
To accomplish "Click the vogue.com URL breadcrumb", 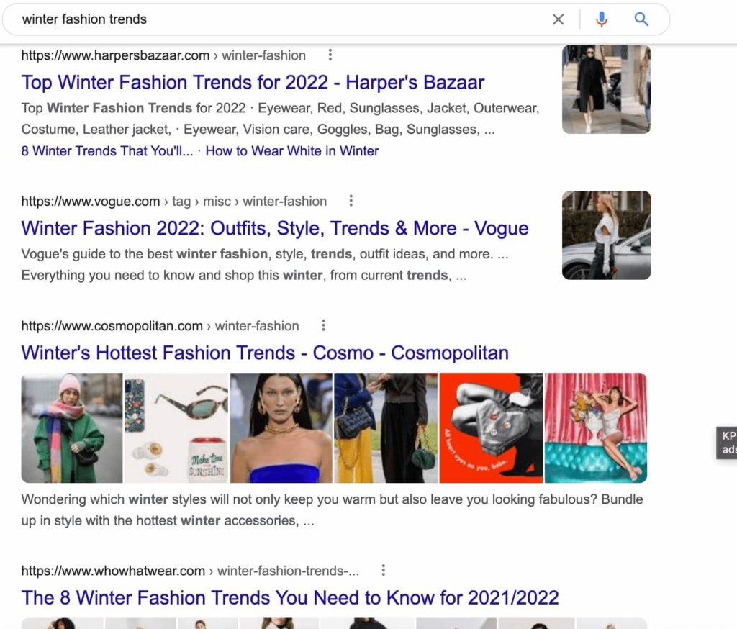I will tap(174, 202).
